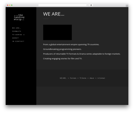Click the red close window button
Screen dimensions: 134x113
point(8,5)
